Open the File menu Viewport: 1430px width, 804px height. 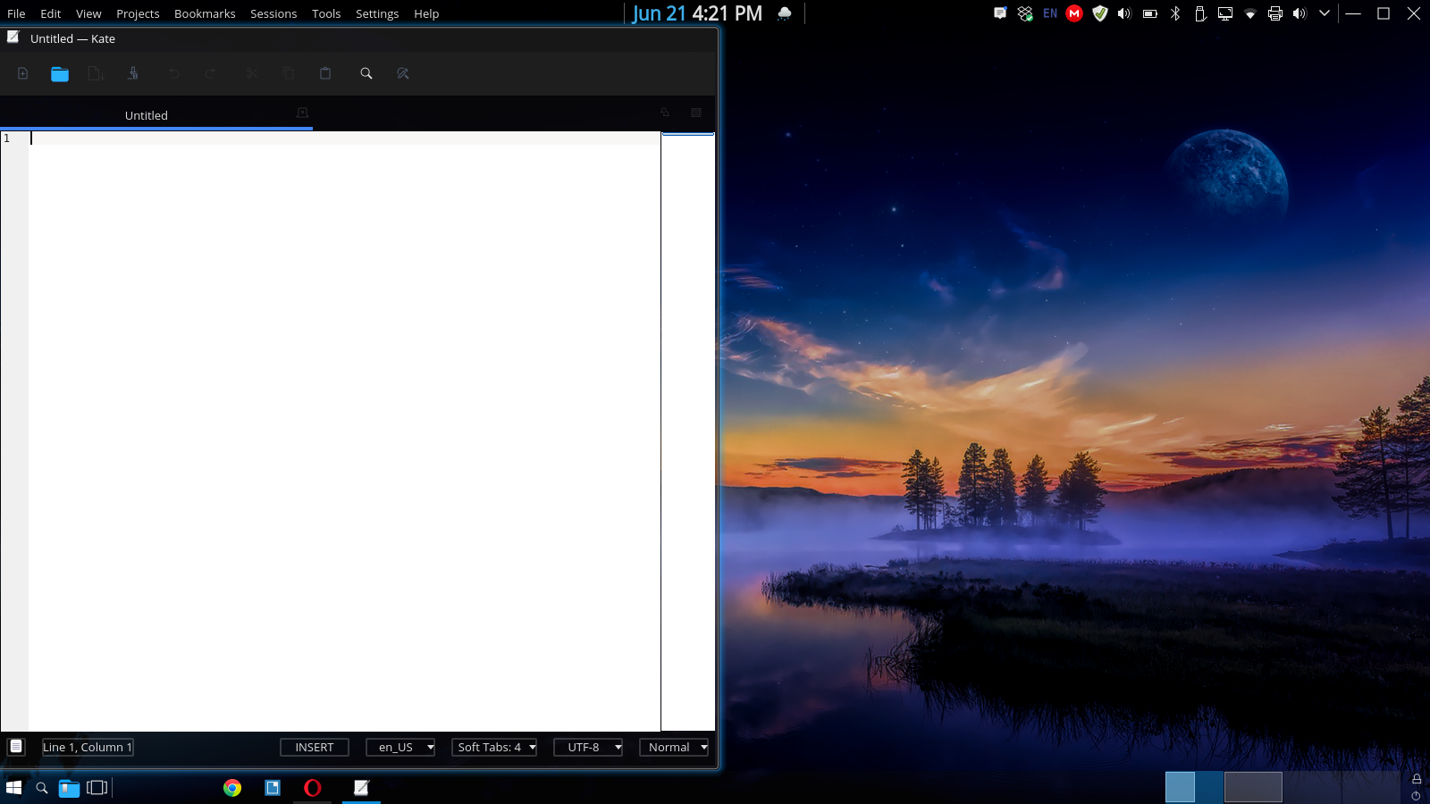[16, 13]
